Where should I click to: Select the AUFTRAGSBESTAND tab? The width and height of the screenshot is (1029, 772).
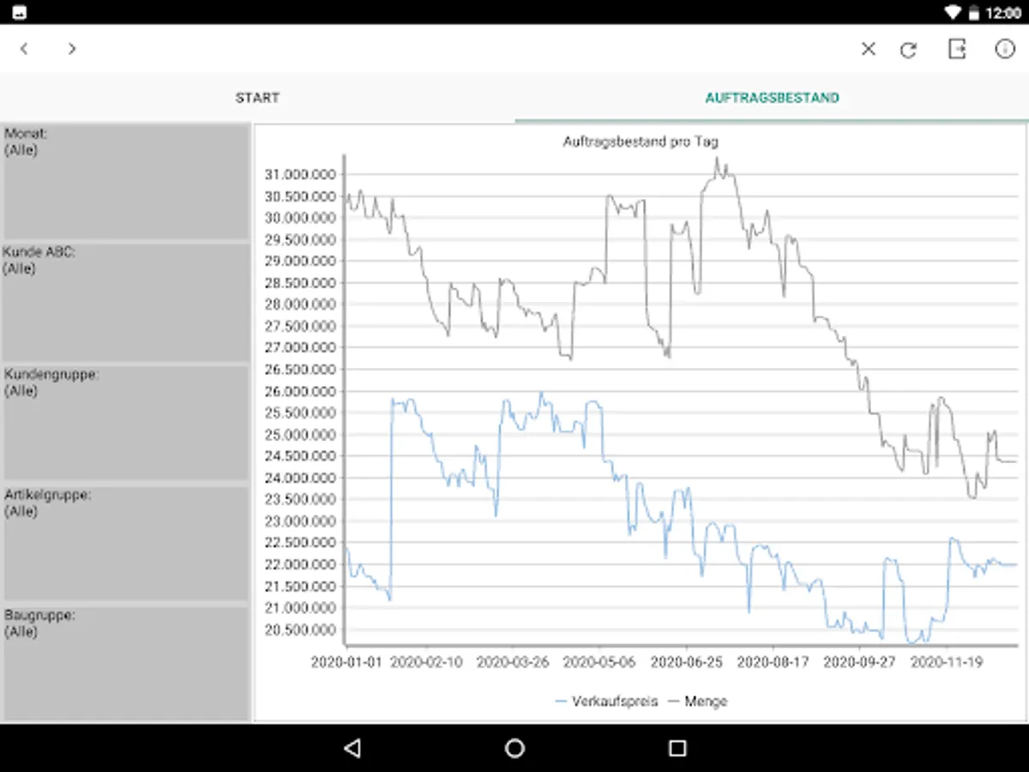click(772, 98)
